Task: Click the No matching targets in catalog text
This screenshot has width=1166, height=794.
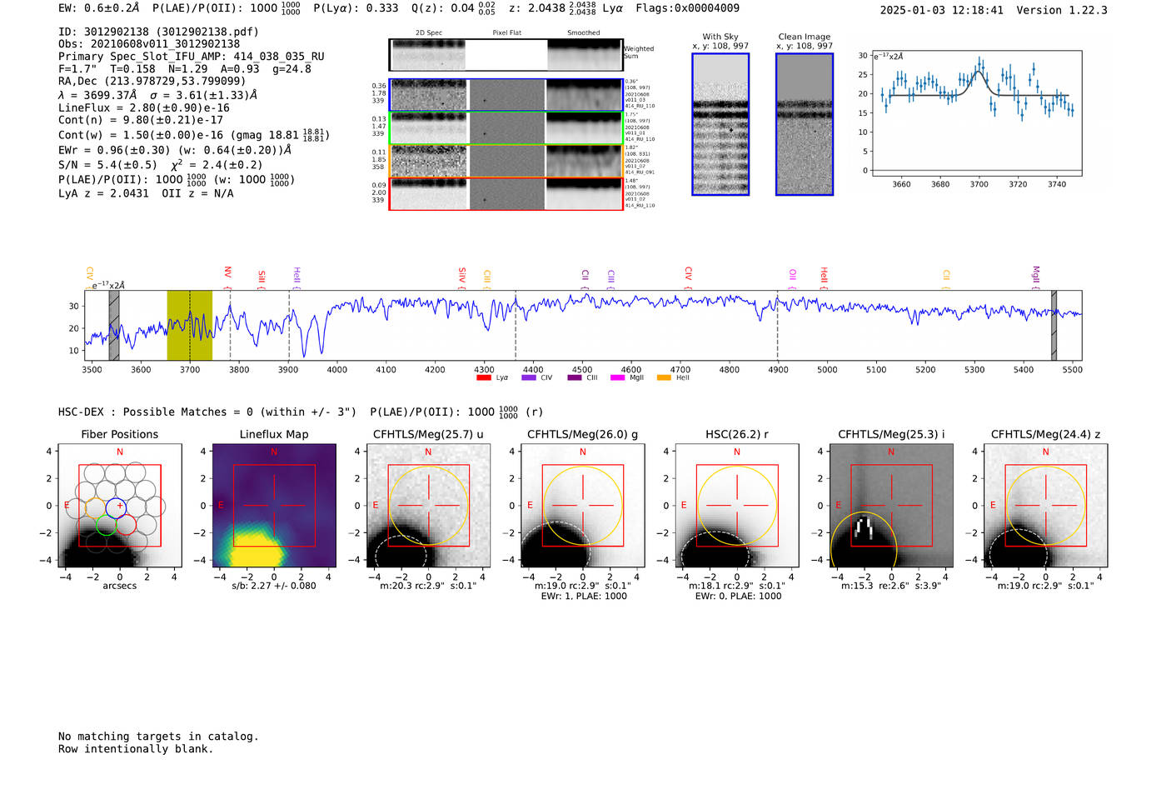Action: point(158,737)
